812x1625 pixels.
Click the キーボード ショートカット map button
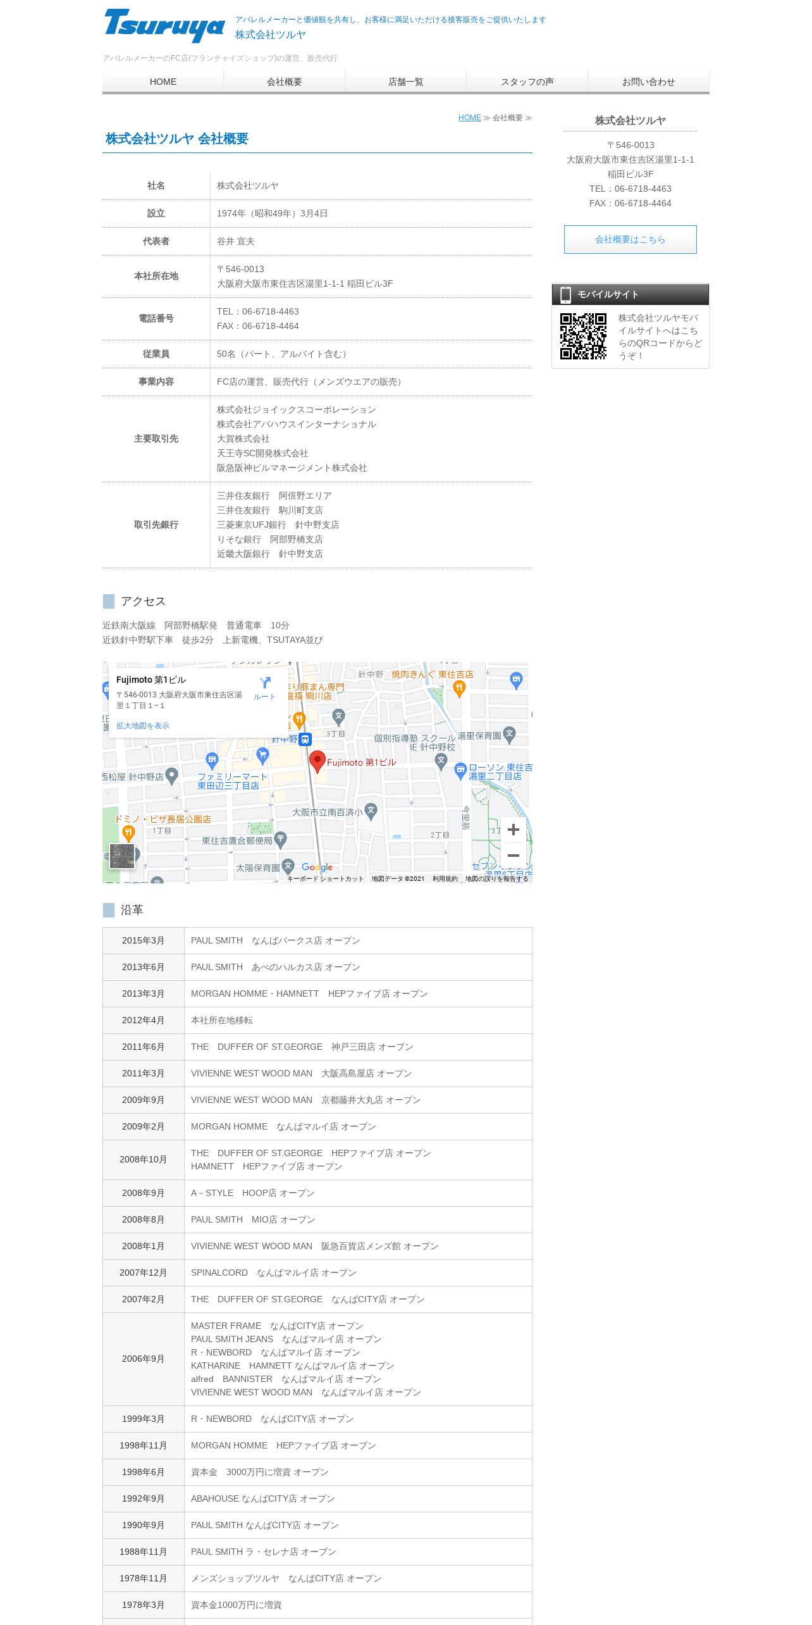pyautogui.click(x=326, y=879)
